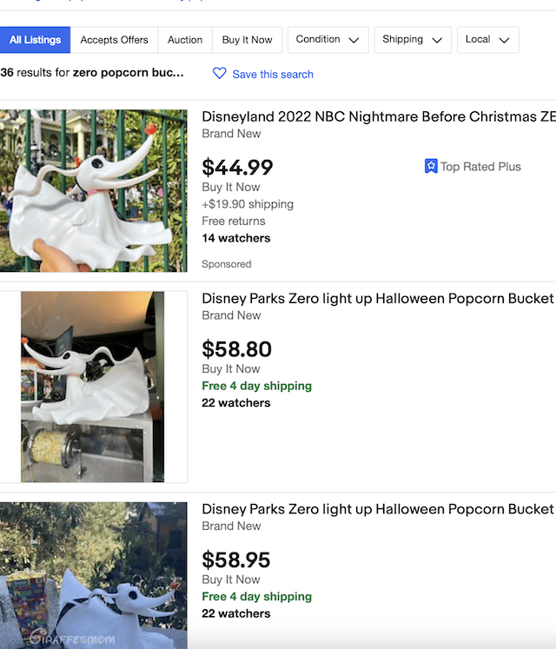Click the Giraffesmom watermarked Zero thumbnail

93,575
